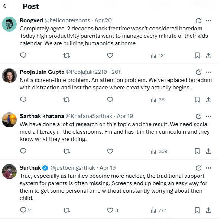Open more options on Pooja Jain Gupta's post
The image size is (221, 219).
pos(208,72)
